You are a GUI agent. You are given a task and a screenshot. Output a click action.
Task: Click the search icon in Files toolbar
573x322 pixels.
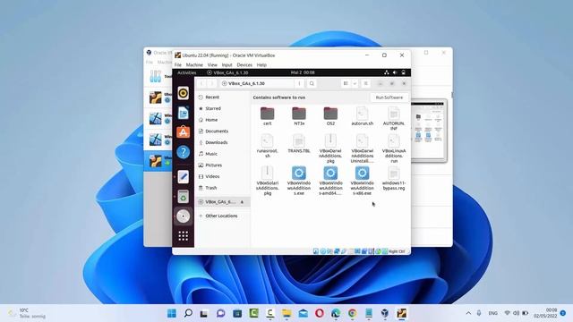(x=312, y=83)
